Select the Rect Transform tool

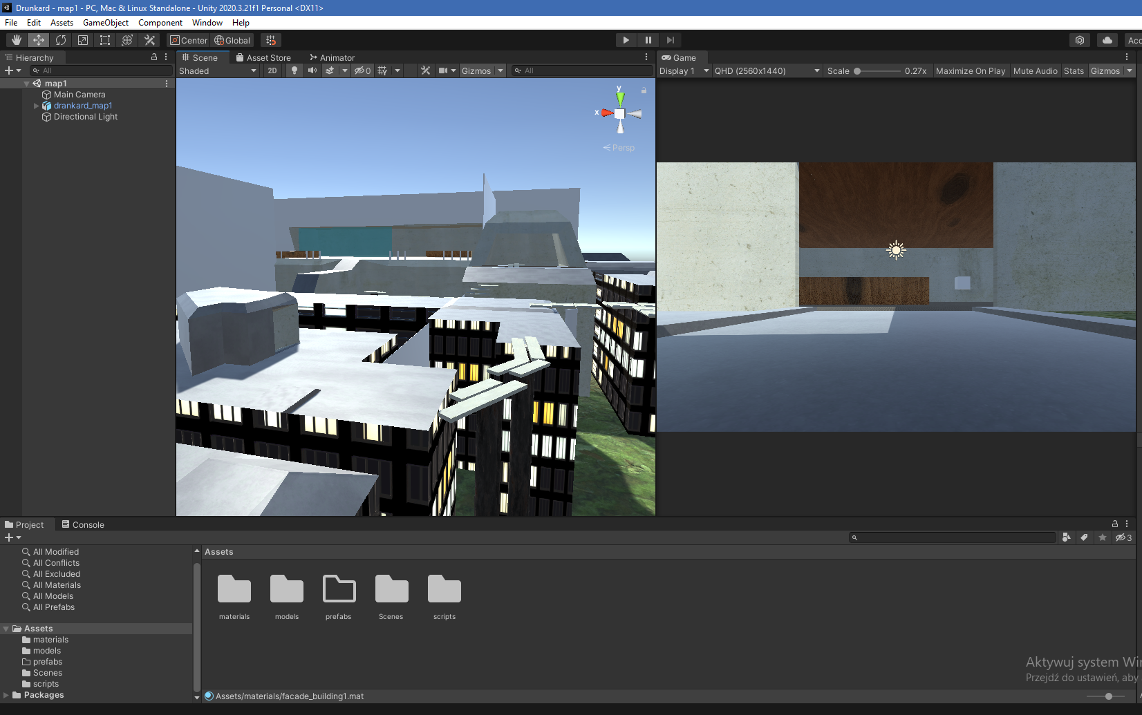point(104,39)
